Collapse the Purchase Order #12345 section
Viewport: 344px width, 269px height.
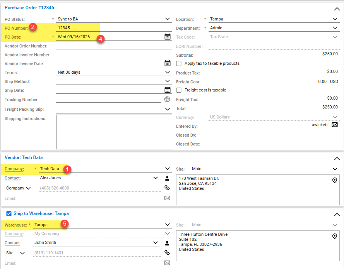(x=337, y=9)
